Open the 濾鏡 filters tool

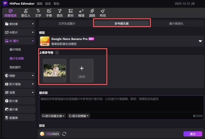(x=92, y=13)
